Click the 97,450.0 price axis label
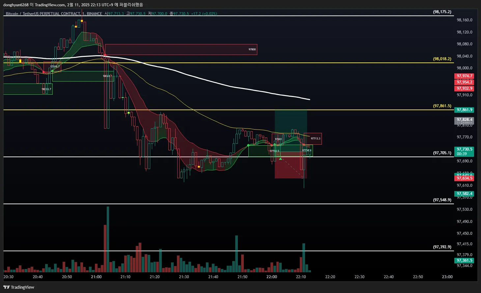The width and height of the screenshot is (481, 293). [x=465, y=233]
